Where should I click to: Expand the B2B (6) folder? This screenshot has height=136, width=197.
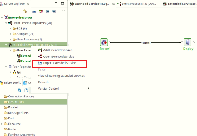tap(10, 28)
